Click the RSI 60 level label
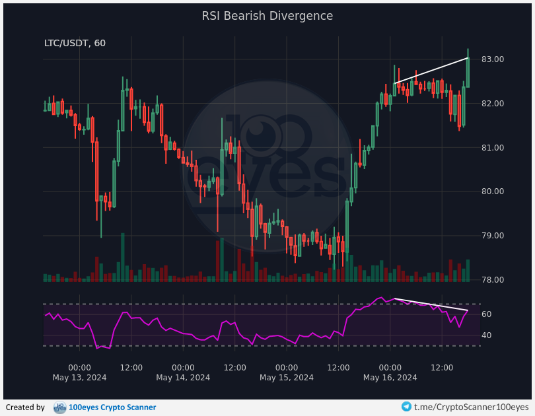This screenshot has height=416, width=535. [x=486, y=314]
